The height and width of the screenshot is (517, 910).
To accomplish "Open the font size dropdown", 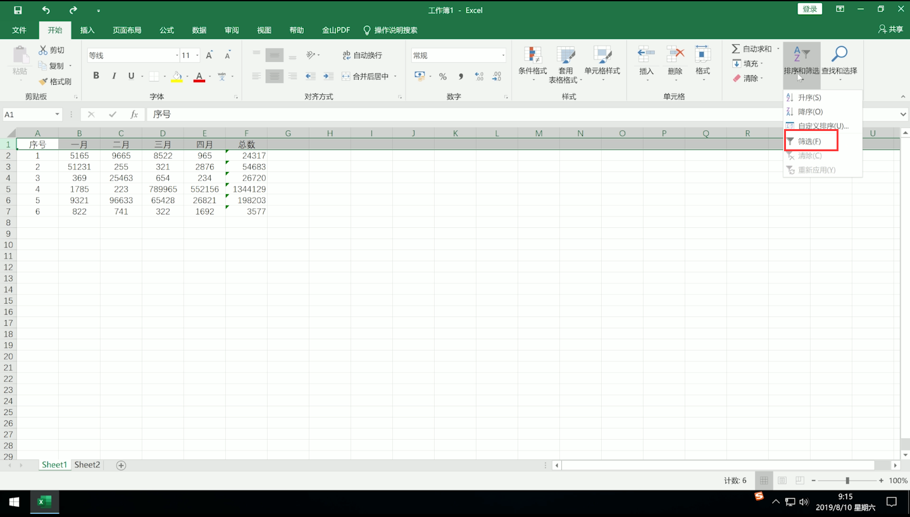I will (197, 56).
